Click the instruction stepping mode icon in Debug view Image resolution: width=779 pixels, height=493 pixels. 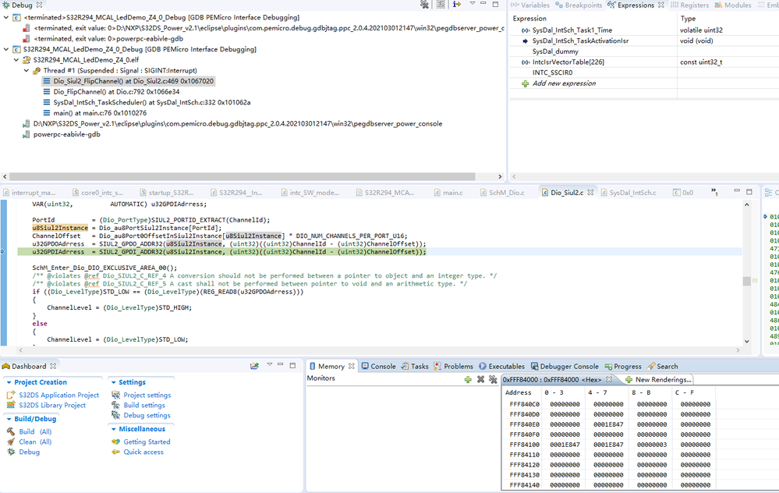coord(457,5)
